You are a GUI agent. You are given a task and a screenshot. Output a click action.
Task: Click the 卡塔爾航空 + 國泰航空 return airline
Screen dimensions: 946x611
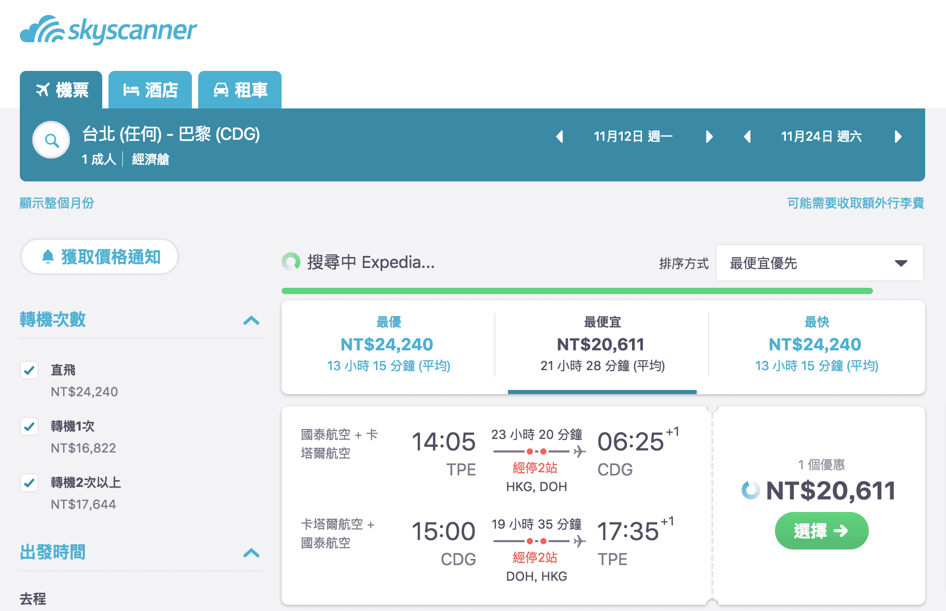click(x=338, y=533)
